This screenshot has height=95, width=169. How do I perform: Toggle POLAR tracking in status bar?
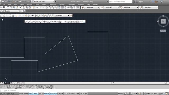[41, 94]
